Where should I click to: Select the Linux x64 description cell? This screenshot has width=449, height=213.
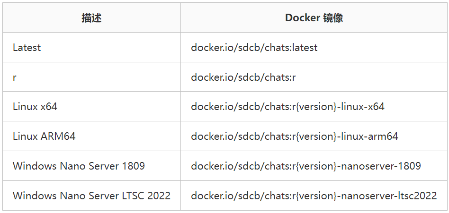35,107
